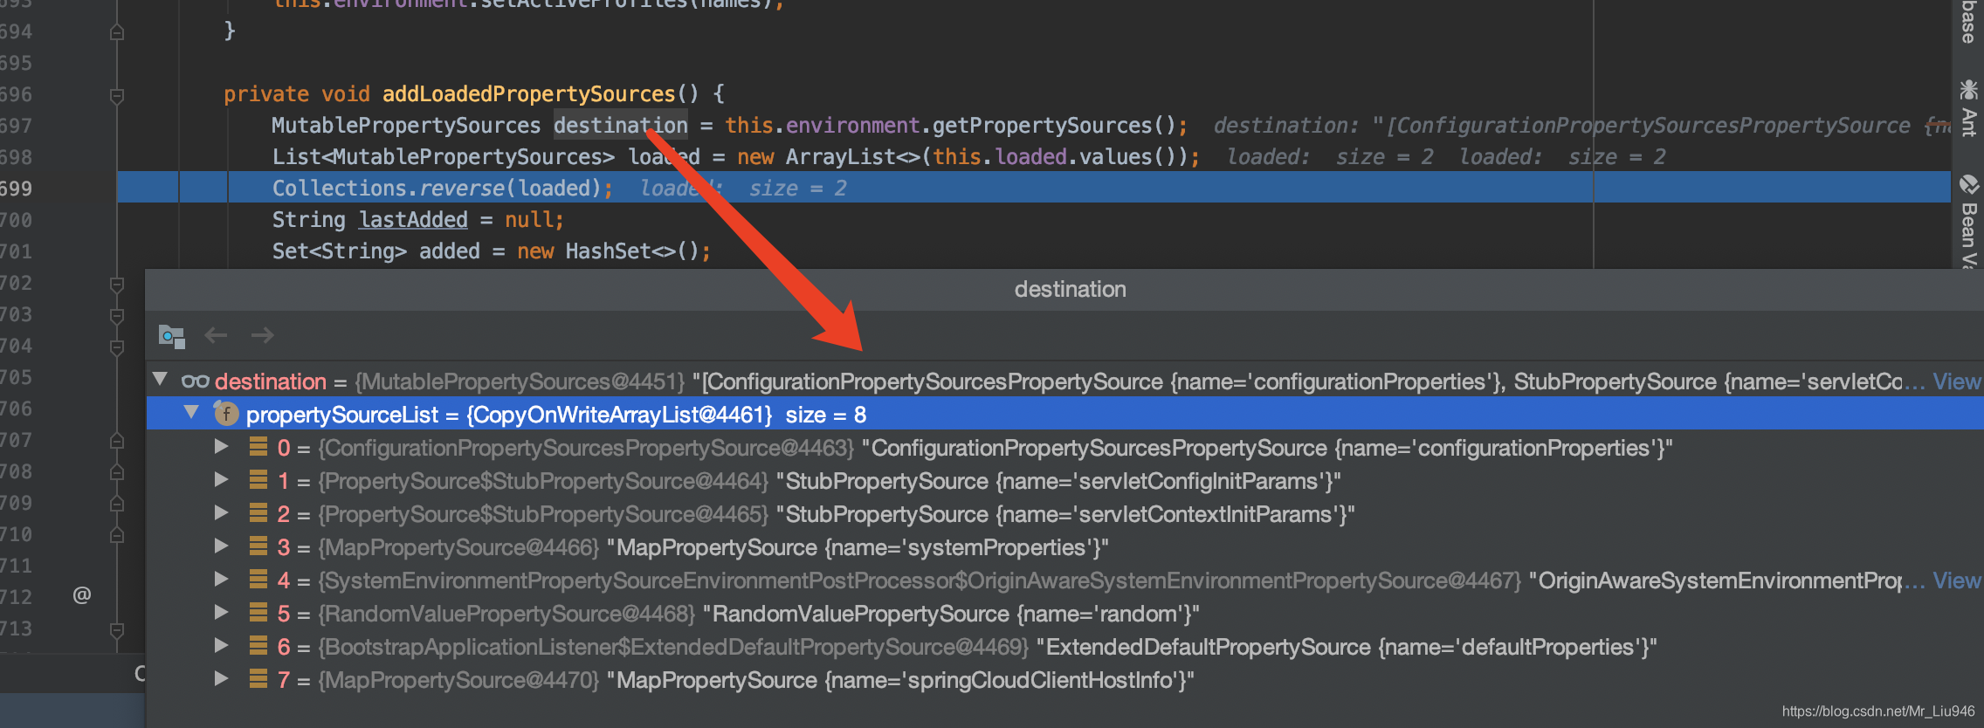Screen dimensions: 1984x728
Task: Toggle the fold marker on line 702
Action: (117, 284)
